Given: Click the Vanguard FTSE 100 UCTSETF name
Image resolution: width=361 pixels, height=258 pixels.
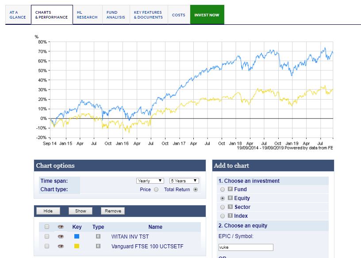Looking at the screenshot, I should 147,246.
